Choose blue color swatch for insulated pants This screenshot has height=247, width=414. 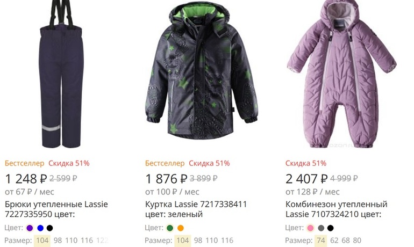pyautogui.click(x=40, y=228)
